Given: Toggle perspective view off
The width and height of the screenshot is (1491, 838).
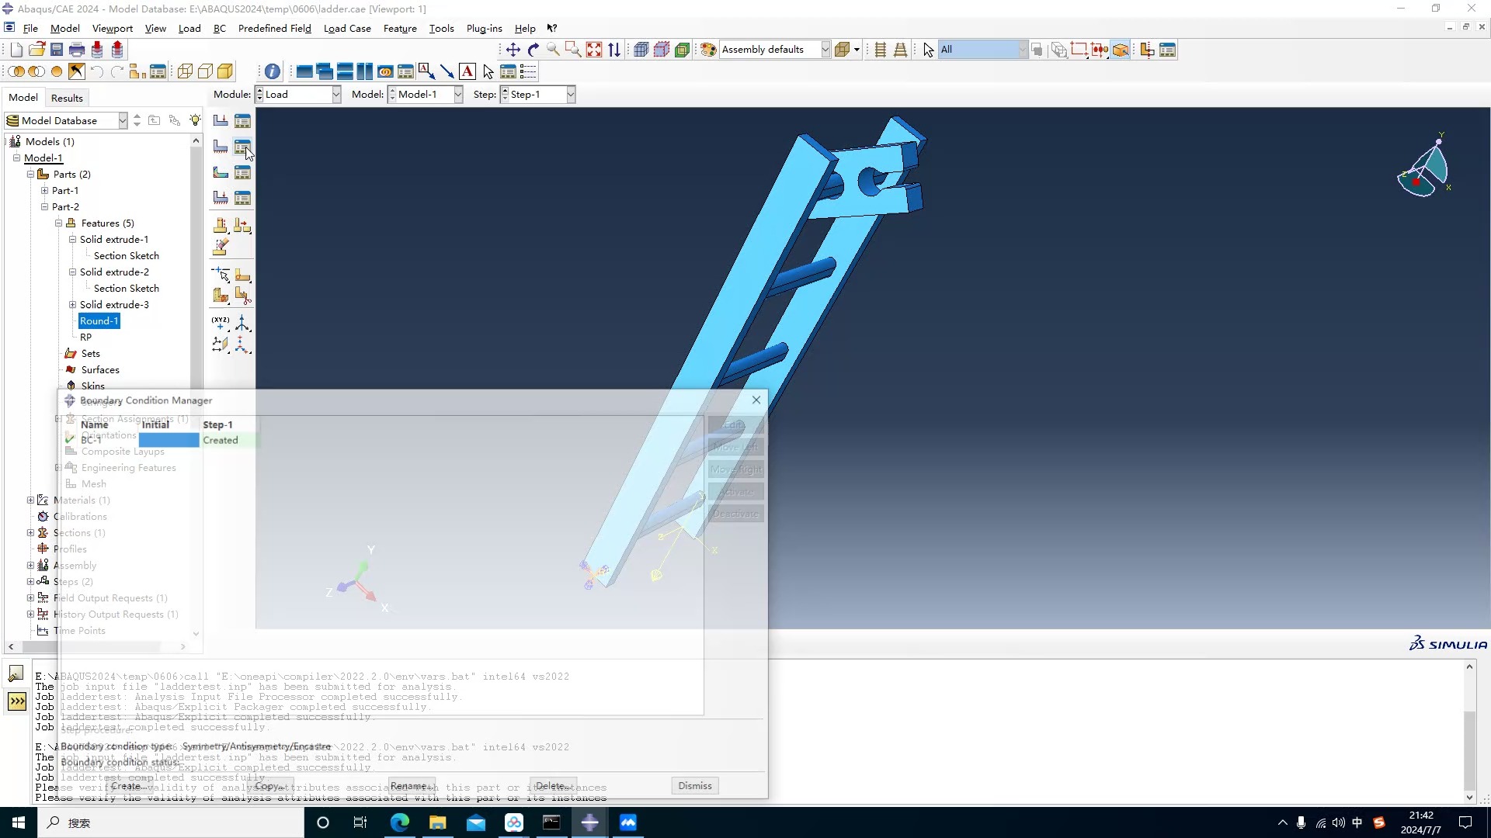Looking at the screenshot, I should (x=881, y=50).
